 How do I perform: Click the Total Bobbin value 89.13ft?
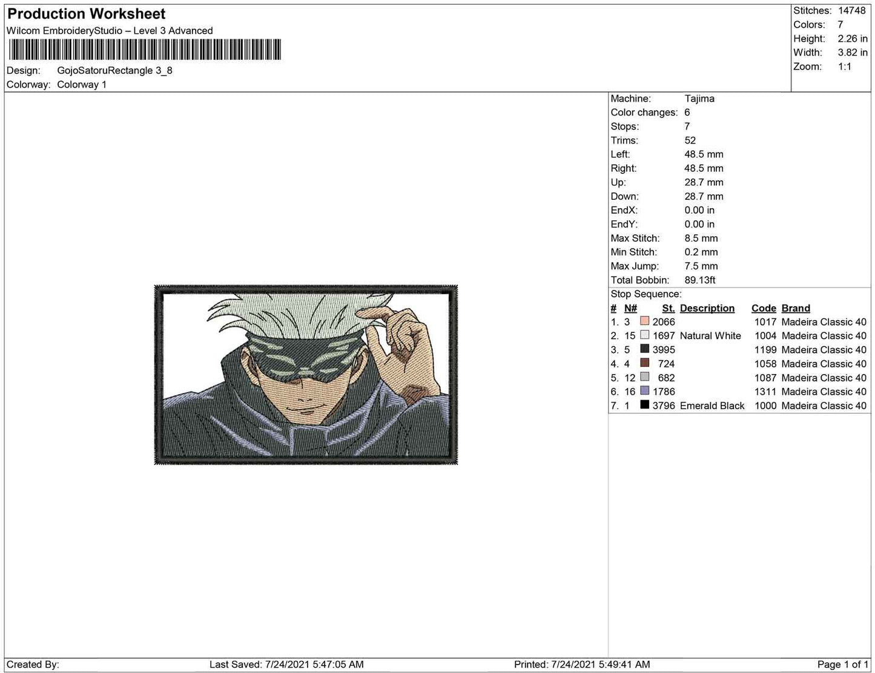(700, 280)
